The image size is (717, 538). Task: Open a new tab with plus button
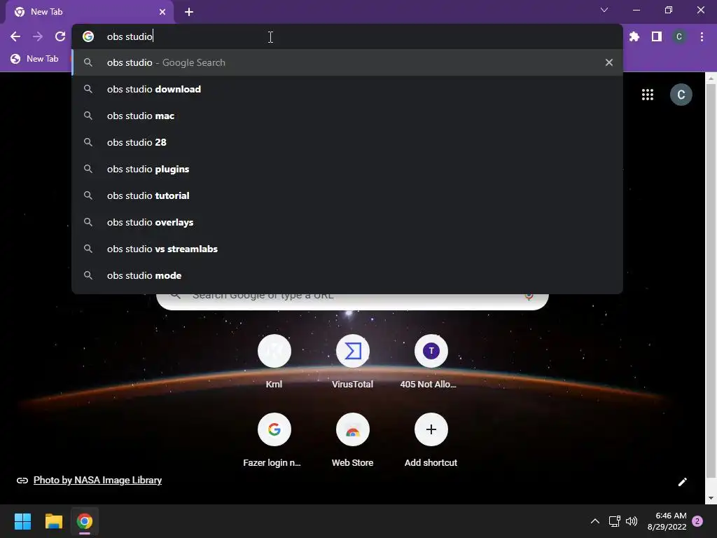[189, 12]
